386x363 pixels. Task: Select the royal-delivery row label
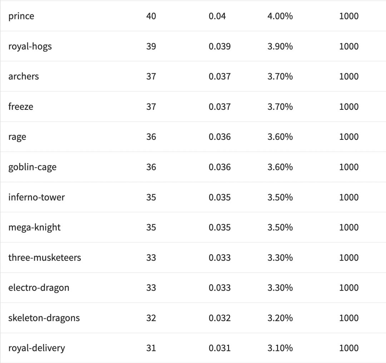(37, 348)
